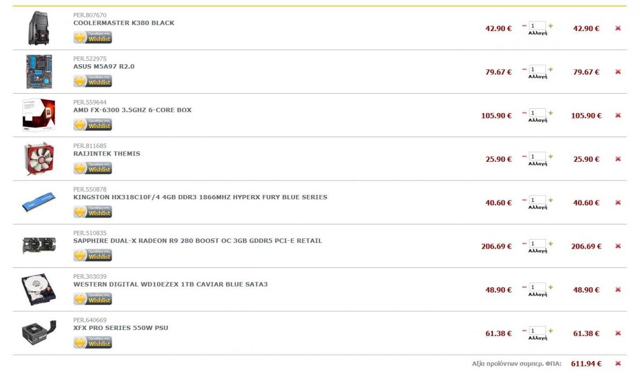Click quantity field for RAIJINTEK THEMIS
Viewport: 643px width, 374px height.
pyautogui.click(x=537, y=156)
